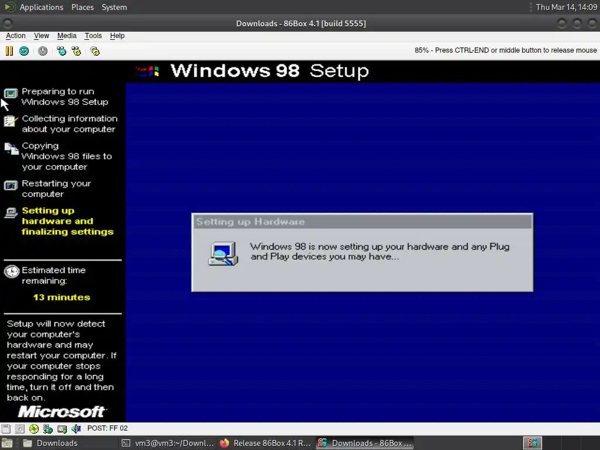This screenshot has width=600, height=450.
Task: Click the clock showing Thu Mar 14, 14:09
Action: (567, 7)
